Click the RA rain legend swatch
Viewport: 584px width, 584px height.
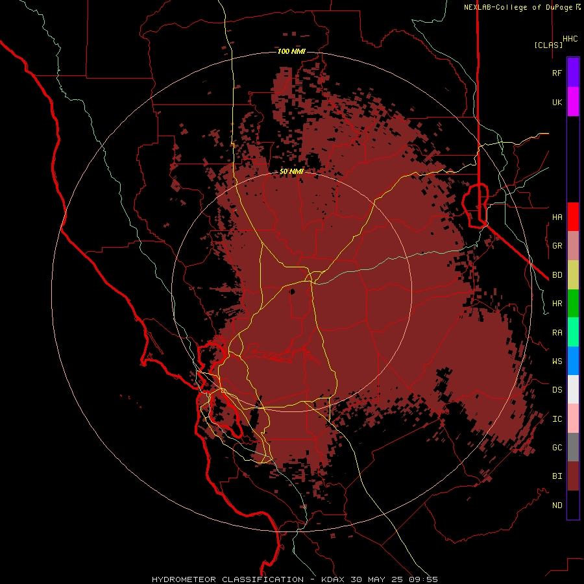click(x=573, y=332)
